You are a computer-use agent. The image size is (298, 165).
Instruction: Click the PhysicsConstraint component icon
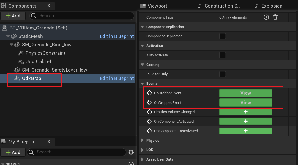click(20, 53)
